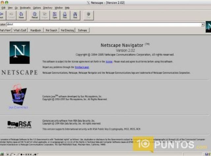211x156 pixels.
Task: Click the NETSCAPE wordmark under the logo
Action: point(19,72)
